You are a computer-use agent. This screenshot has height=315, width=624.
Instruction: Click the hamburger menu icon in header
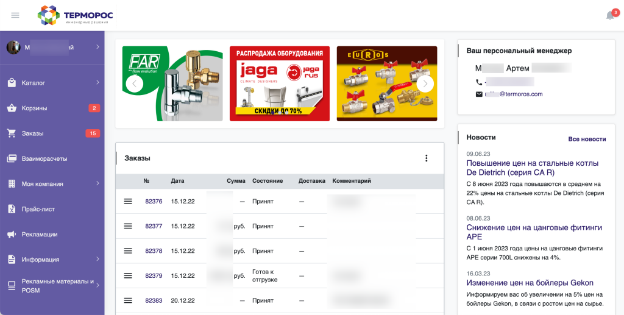15,15
